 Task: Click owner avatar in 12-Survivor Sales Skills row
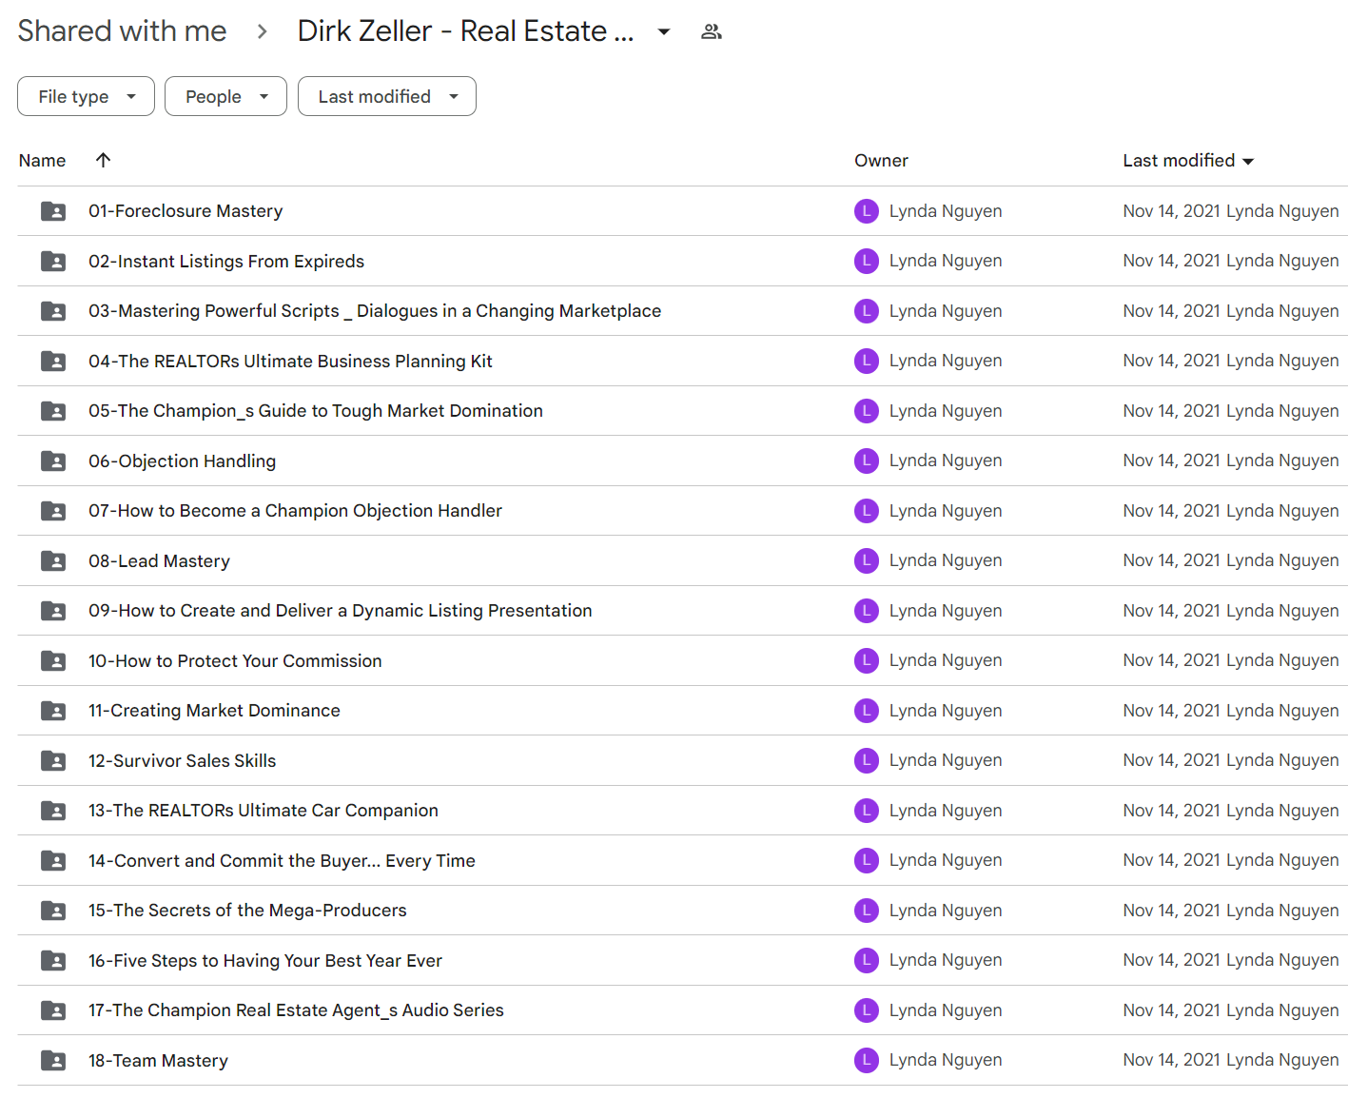pos(867,760)
